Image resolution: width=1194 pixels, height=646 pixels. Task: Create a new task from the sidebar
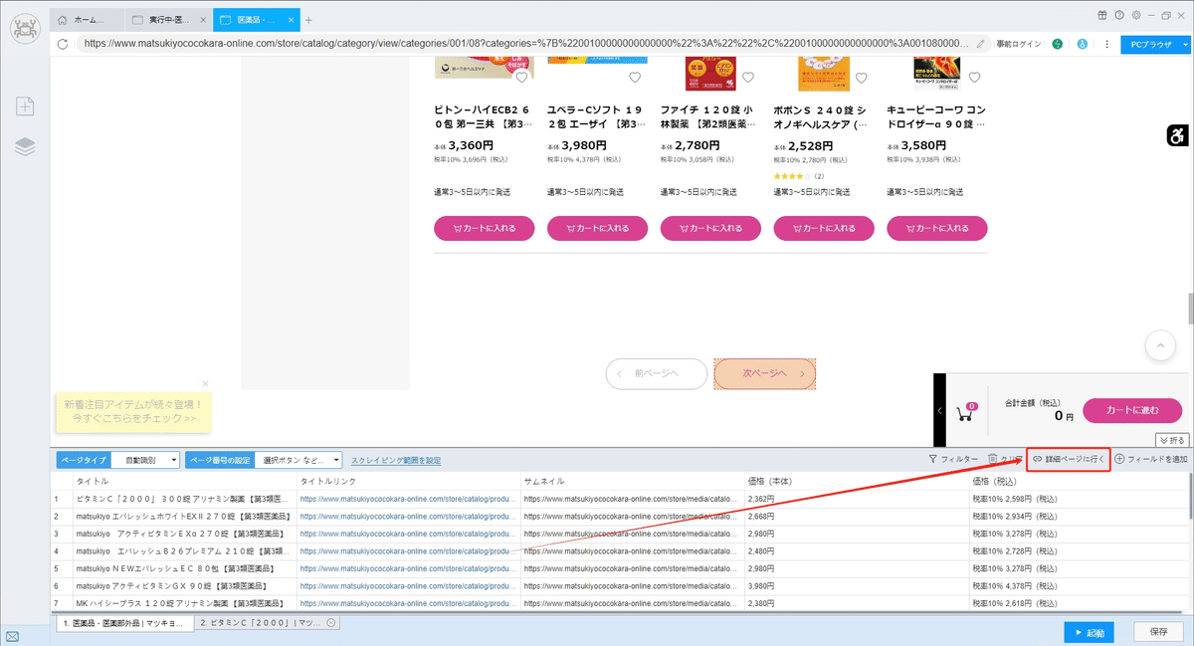click(x=25, y=107)
